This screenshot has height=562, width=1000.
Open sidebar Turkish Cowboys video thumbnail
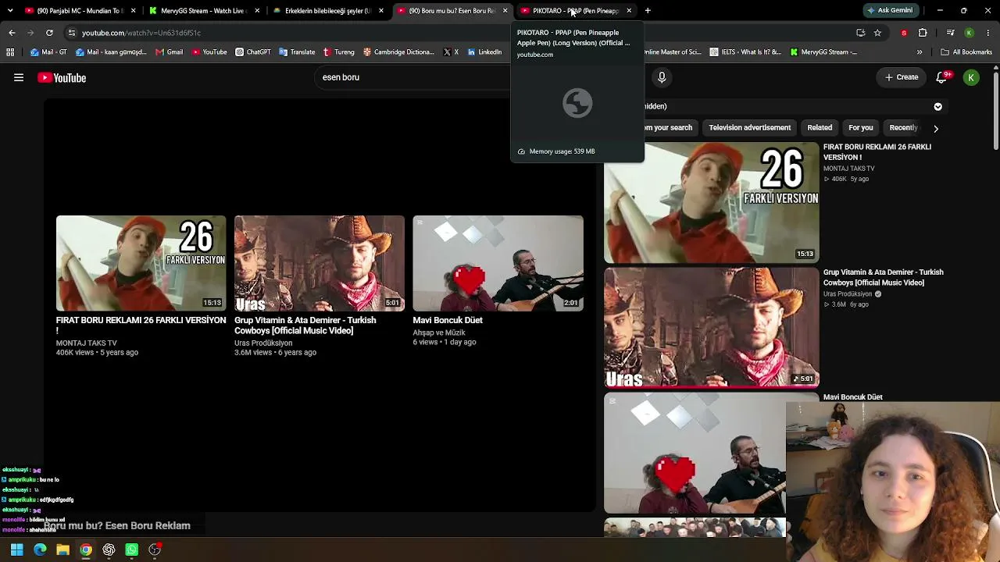[712, 328]
